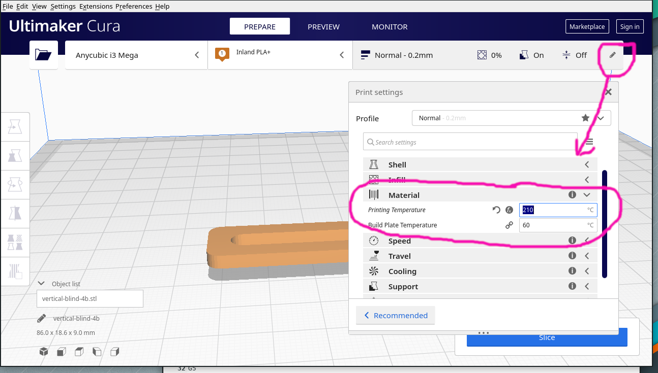
Task: Select the left view camera cube
Action: tap(97, 351)
